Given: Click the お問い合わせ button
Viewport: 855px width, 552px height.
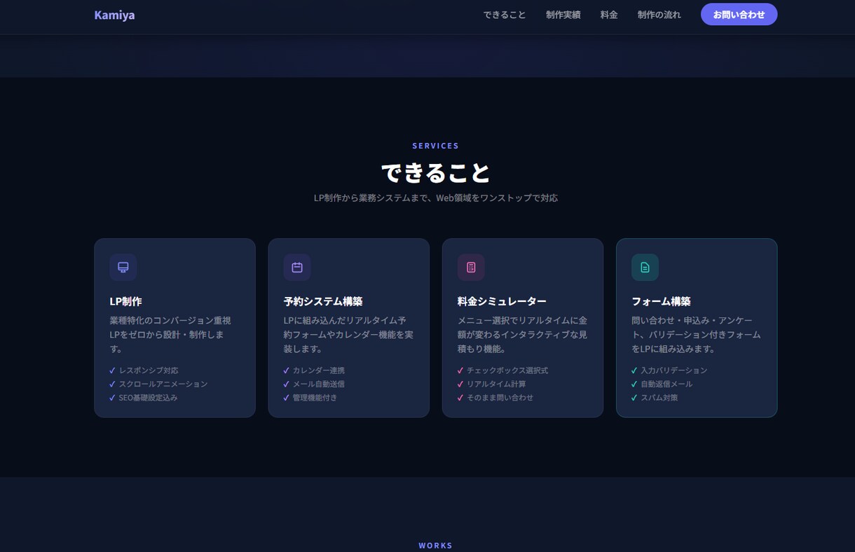Looking at the screenshot, I should (x=739, y=14).
